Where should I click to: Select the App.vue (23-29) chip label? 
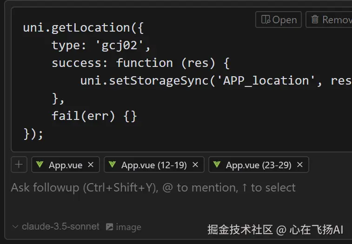tap(259, 165)
